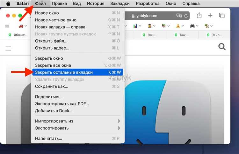Screen dimensions: 239x154
Task: Switch to the Яблык tab
Action: pyautogui.click(x=18, y=35)
